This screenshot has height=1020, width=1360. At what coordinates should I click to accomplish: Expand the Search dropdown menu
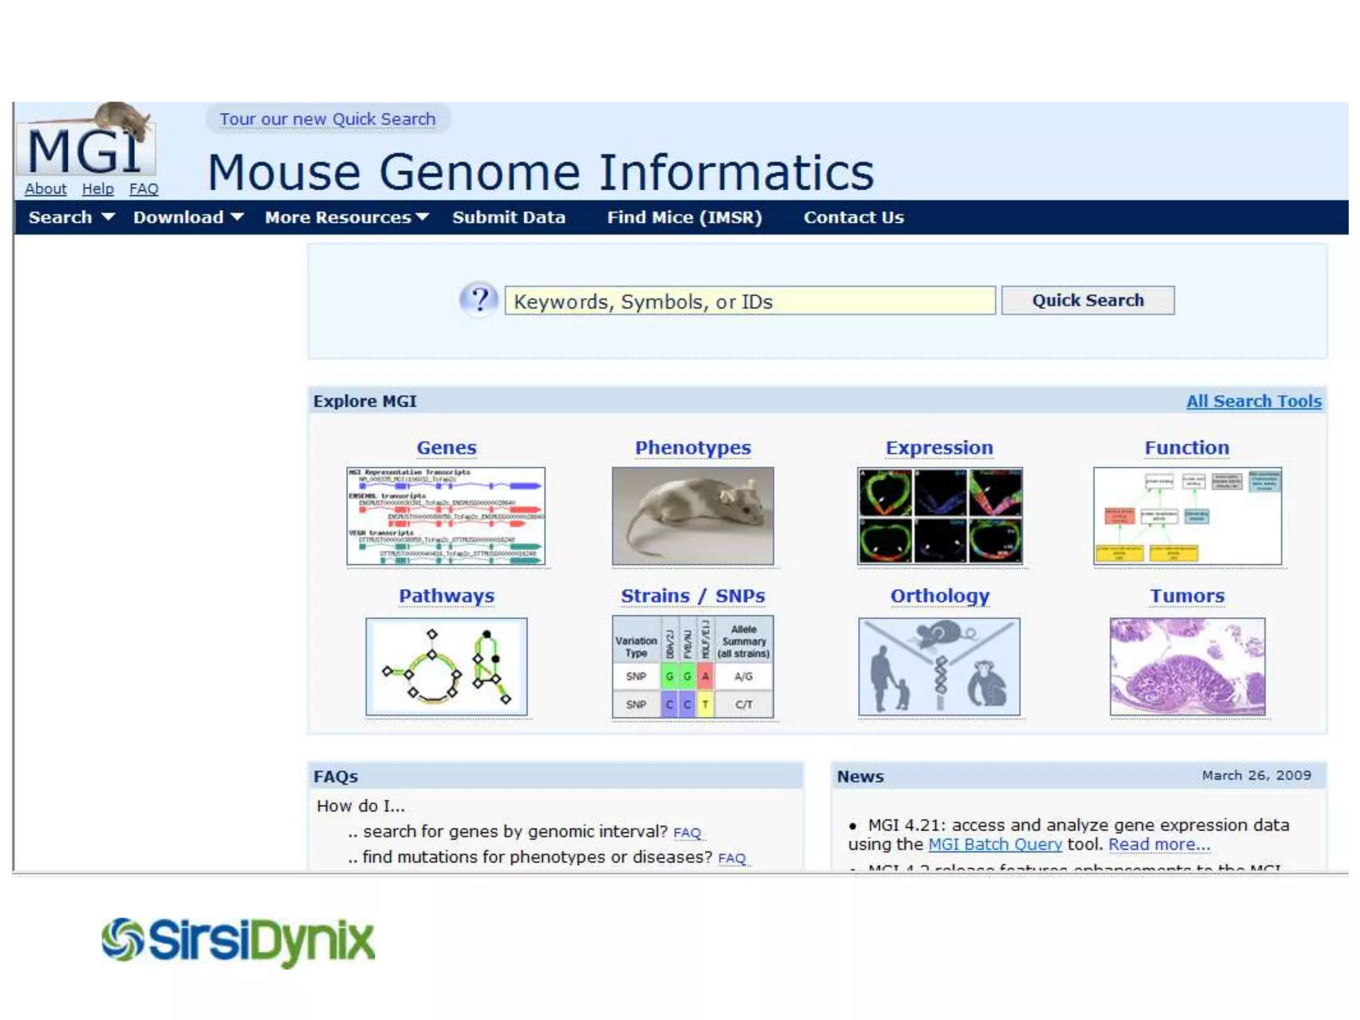[71, 217]
